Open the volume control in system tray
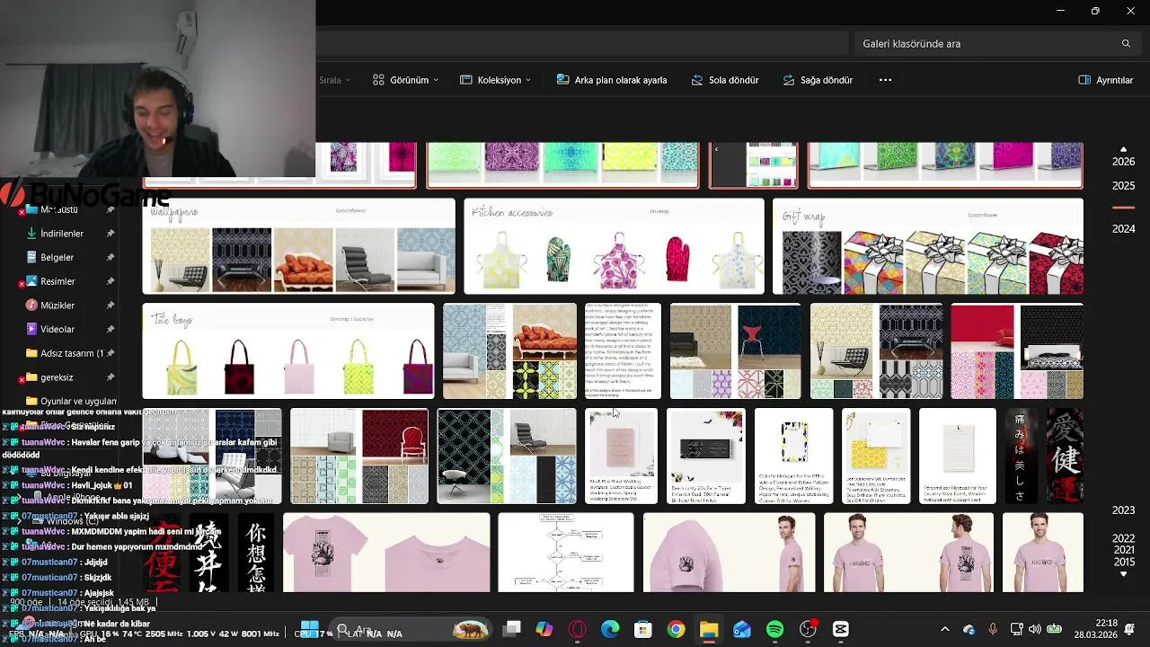Screen dimensions: 1150x647 (1035, 629)
